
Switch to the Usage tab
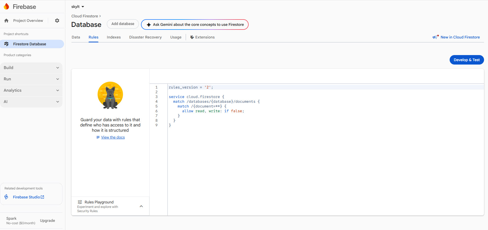click(x=176, y=37)
